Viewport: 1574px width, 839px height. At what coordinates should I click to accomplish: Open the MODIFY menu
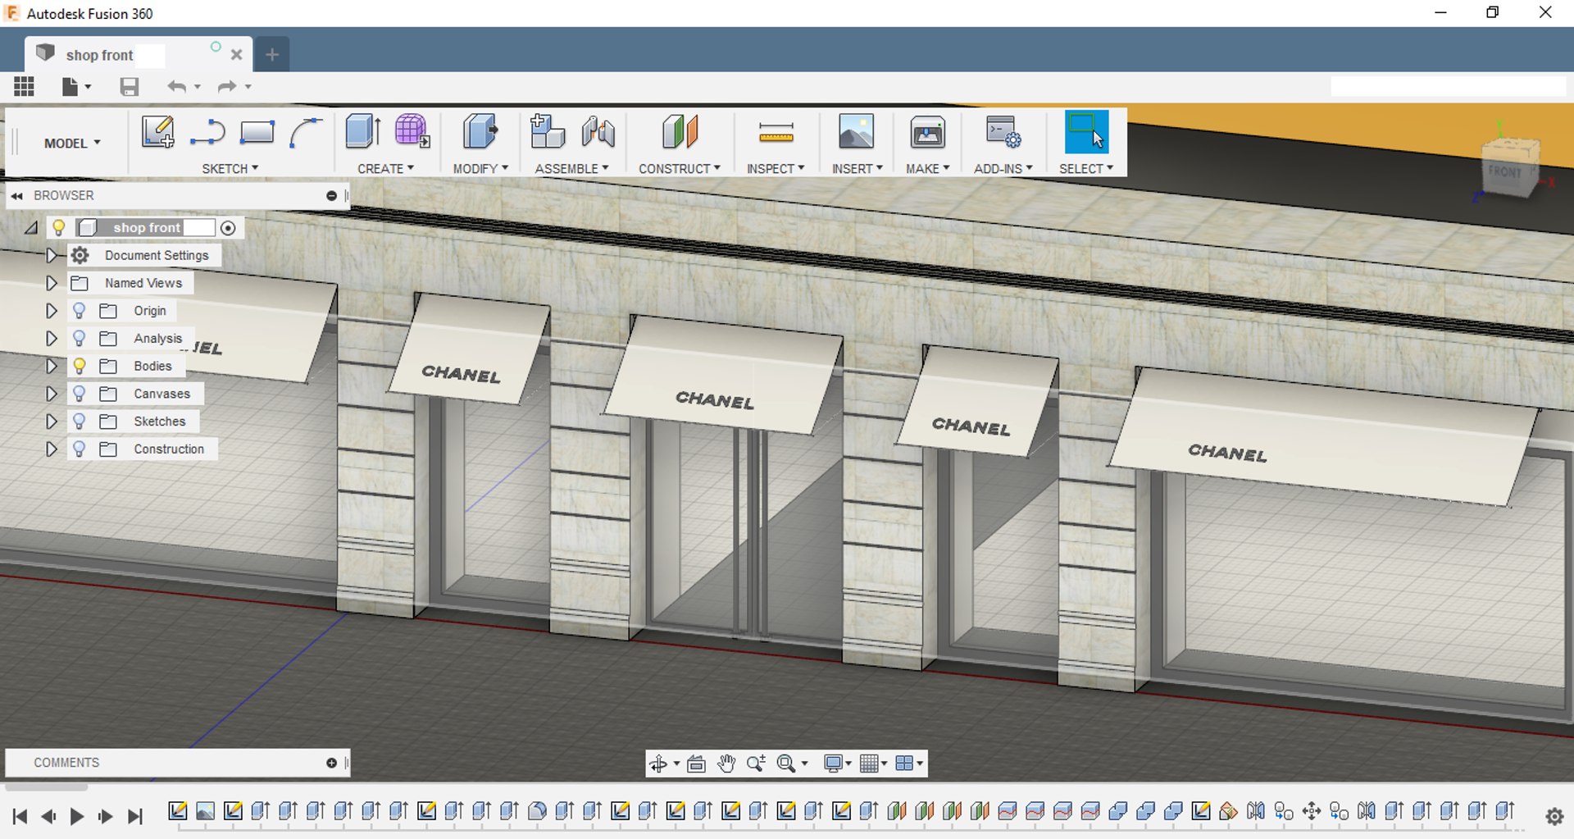click(x=480, y=168)
